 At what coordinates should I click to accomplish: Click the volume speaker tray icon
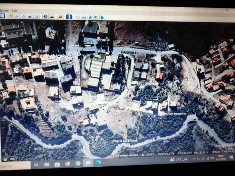[x=212, y=158]
